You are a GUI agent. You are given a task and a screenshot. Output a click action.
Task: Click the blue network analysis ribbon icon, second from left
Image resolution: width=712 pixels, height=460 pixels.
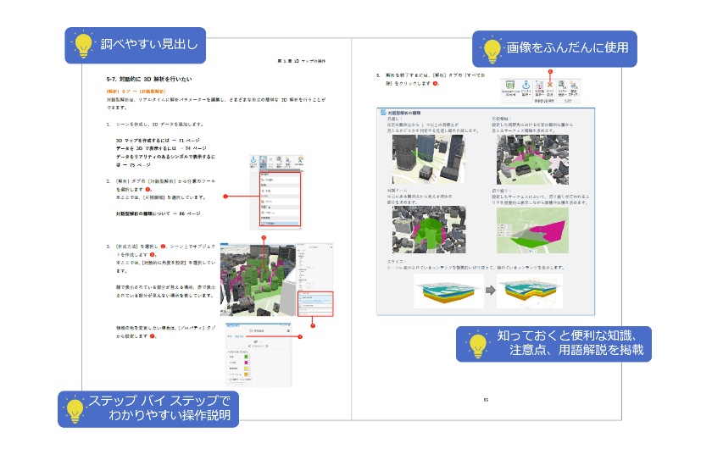526,86
